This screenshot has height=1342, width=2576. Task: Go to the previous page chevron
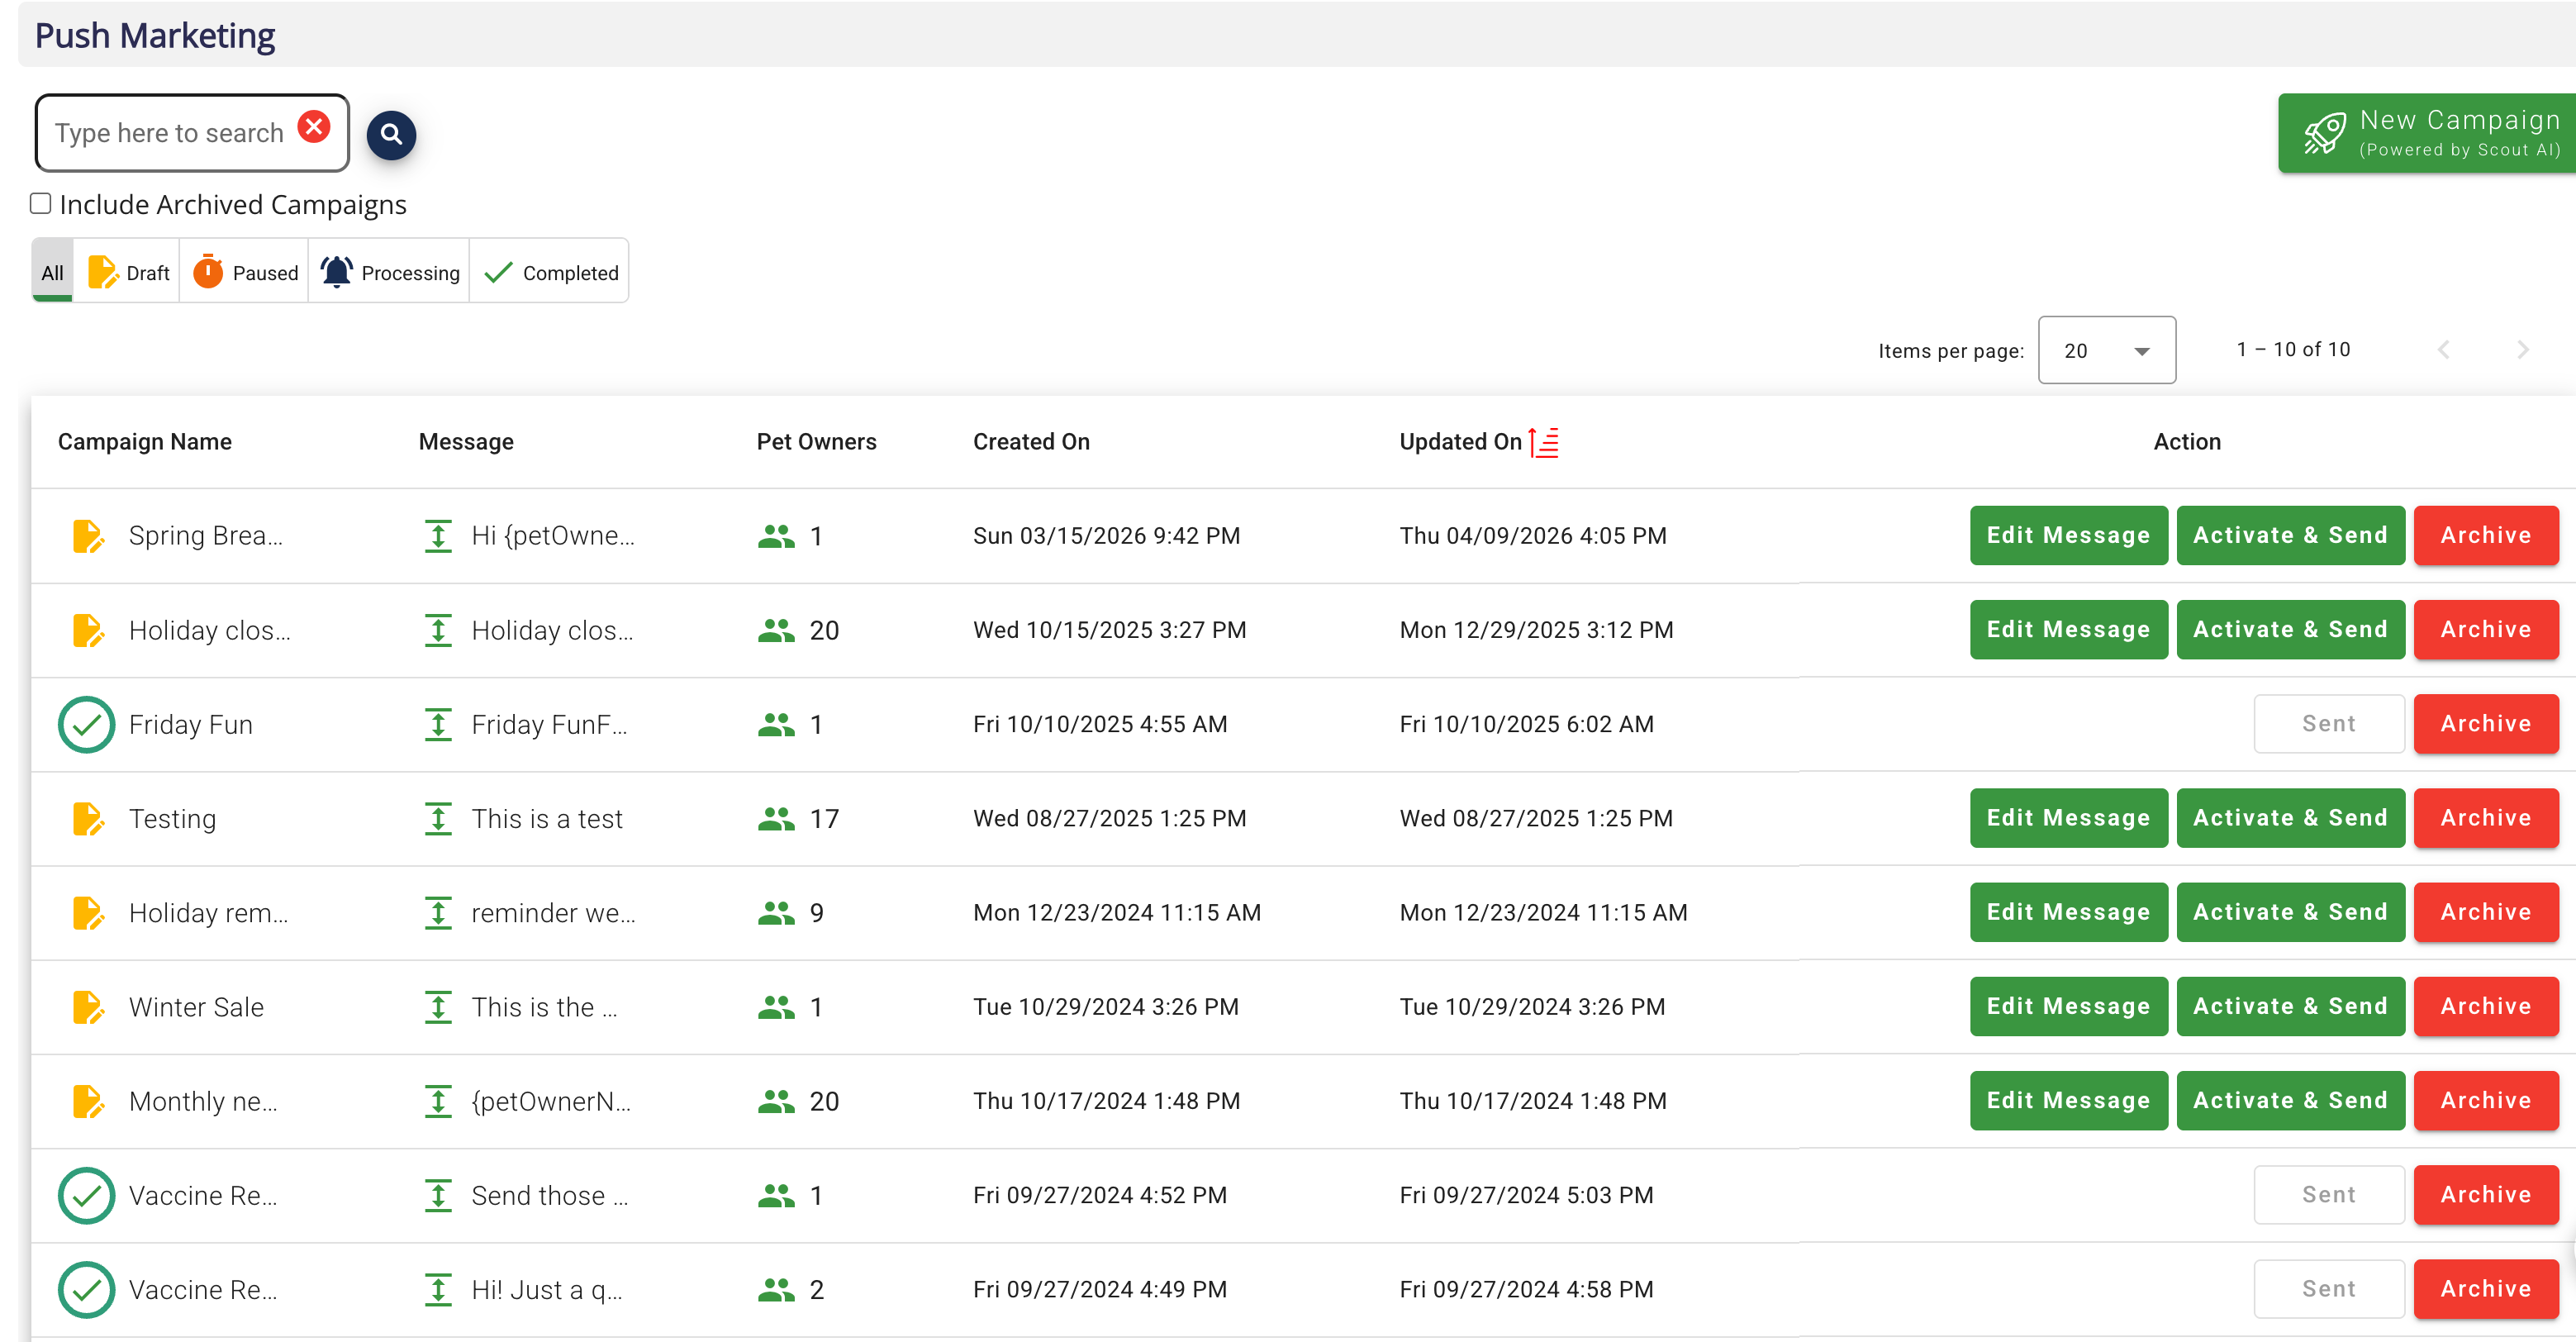click(x=2443, y=350)
